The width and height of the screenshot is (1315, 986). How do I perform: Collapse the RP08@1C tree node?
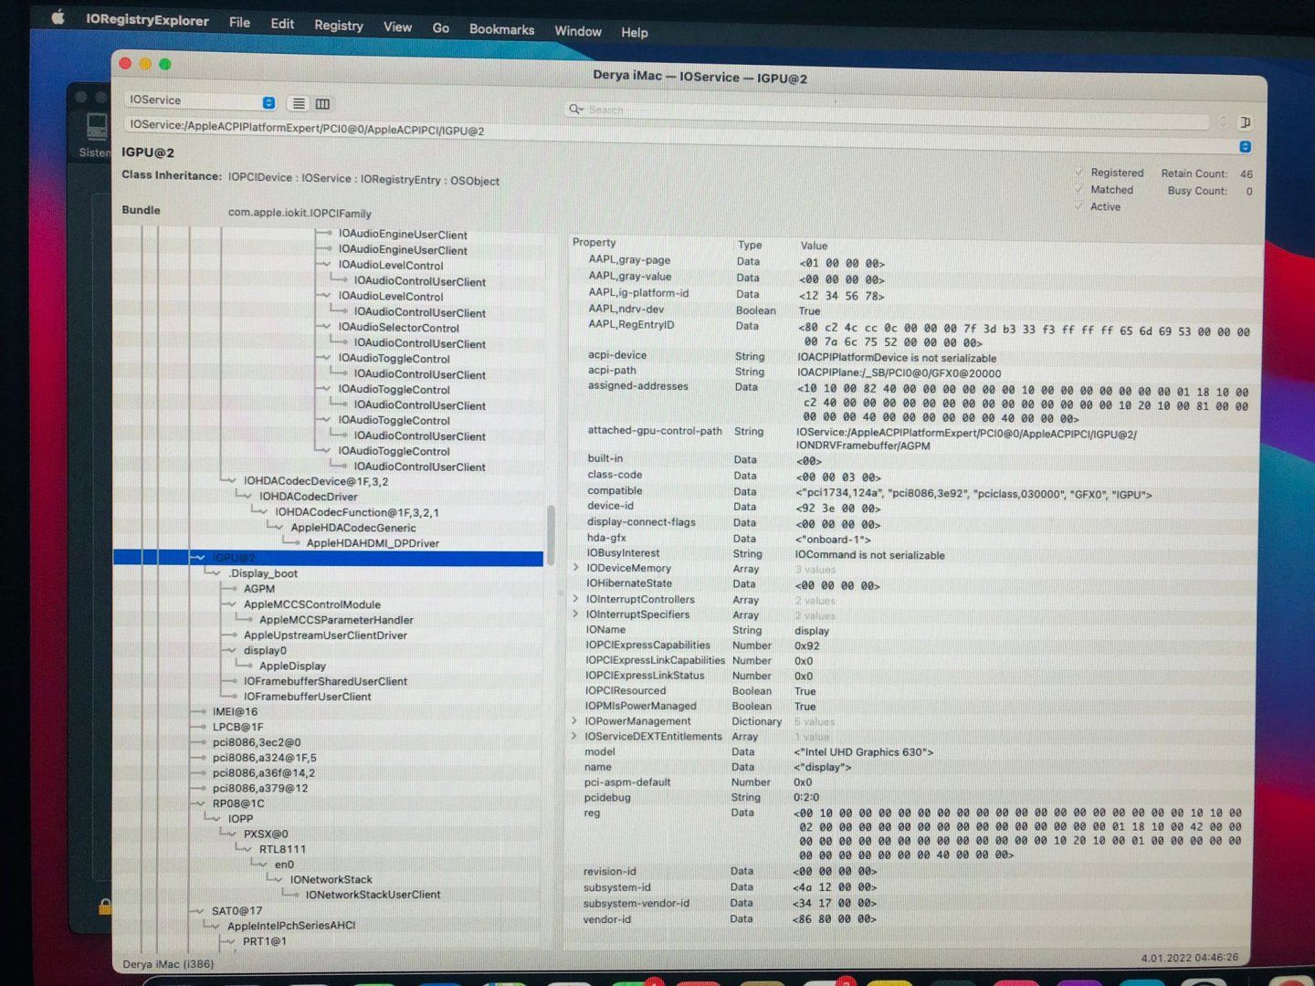point(199,803)
